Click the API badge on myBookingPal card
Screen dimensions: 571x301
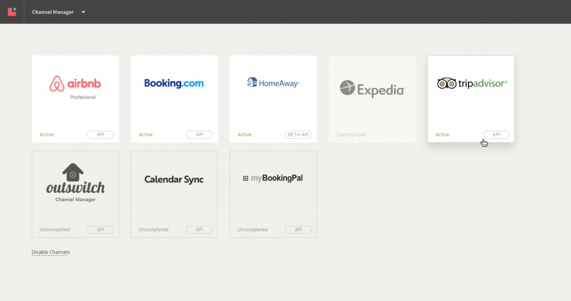[x=298, y=230]
